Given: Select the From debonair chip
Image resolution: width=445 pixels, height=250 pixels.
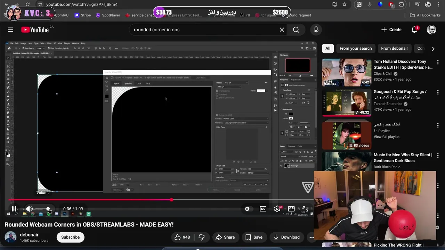Looking at the screenshot, I should pyautogui.click(x=395, y=48).
